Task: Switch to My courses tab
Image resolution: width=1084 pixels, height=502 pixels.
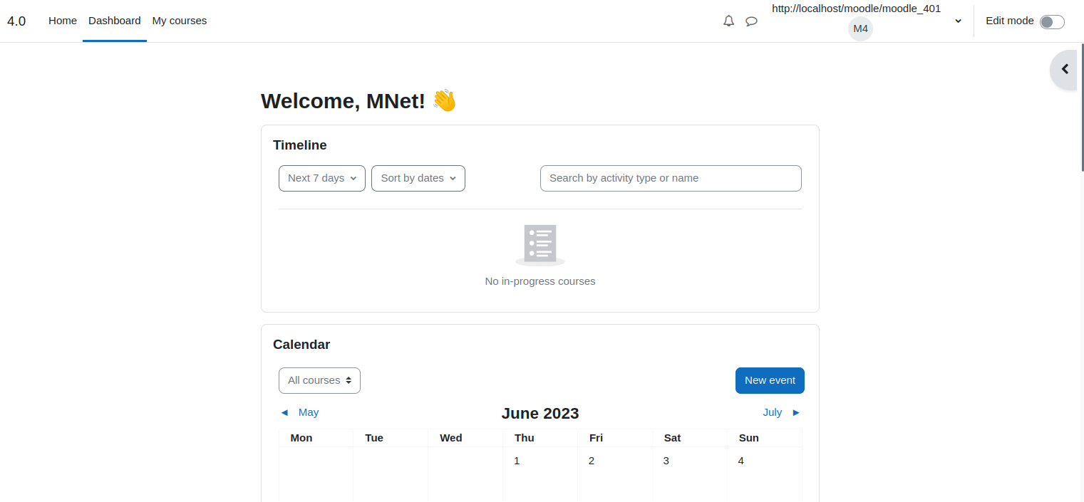Action: (x=180, y=21)
